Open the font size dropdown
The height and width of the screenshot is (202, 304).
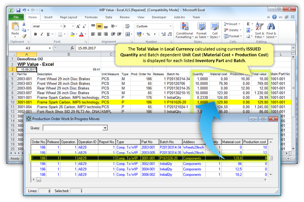[x=73, y=26]
